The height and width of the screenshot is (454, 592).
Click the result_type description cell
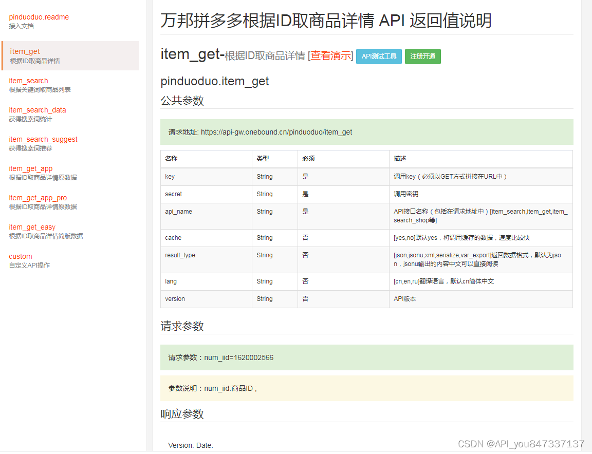tap(480, 260)
